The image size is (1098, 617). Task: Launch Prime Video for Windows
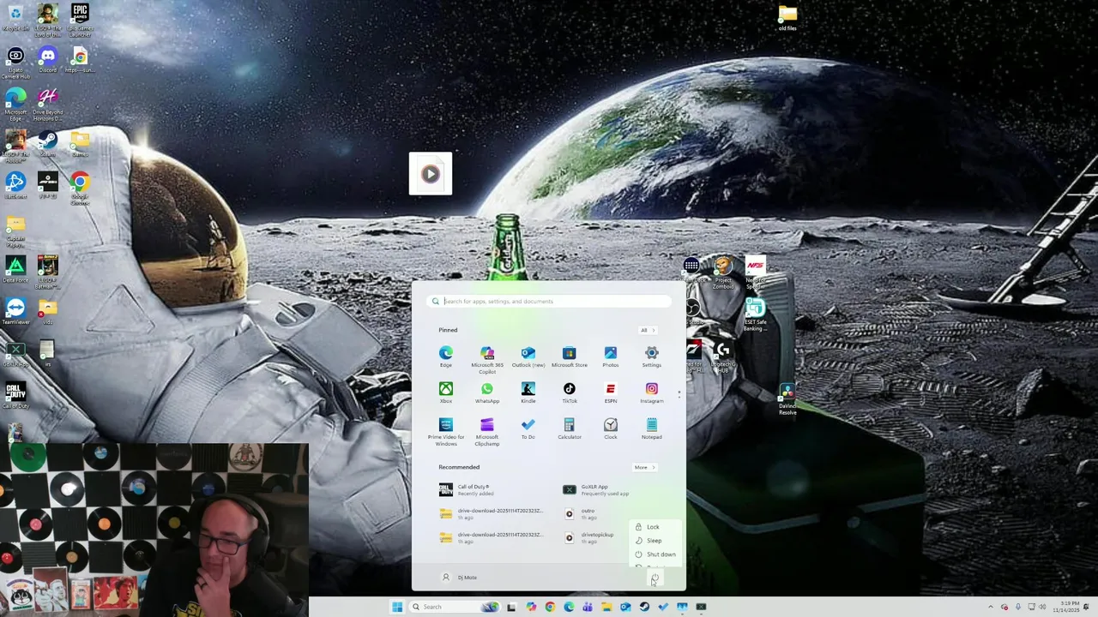coord(446,432)
